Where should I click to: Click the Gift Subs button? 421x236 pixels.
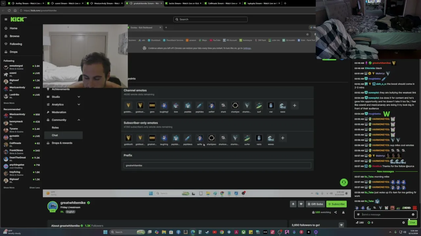coord(315,204)
